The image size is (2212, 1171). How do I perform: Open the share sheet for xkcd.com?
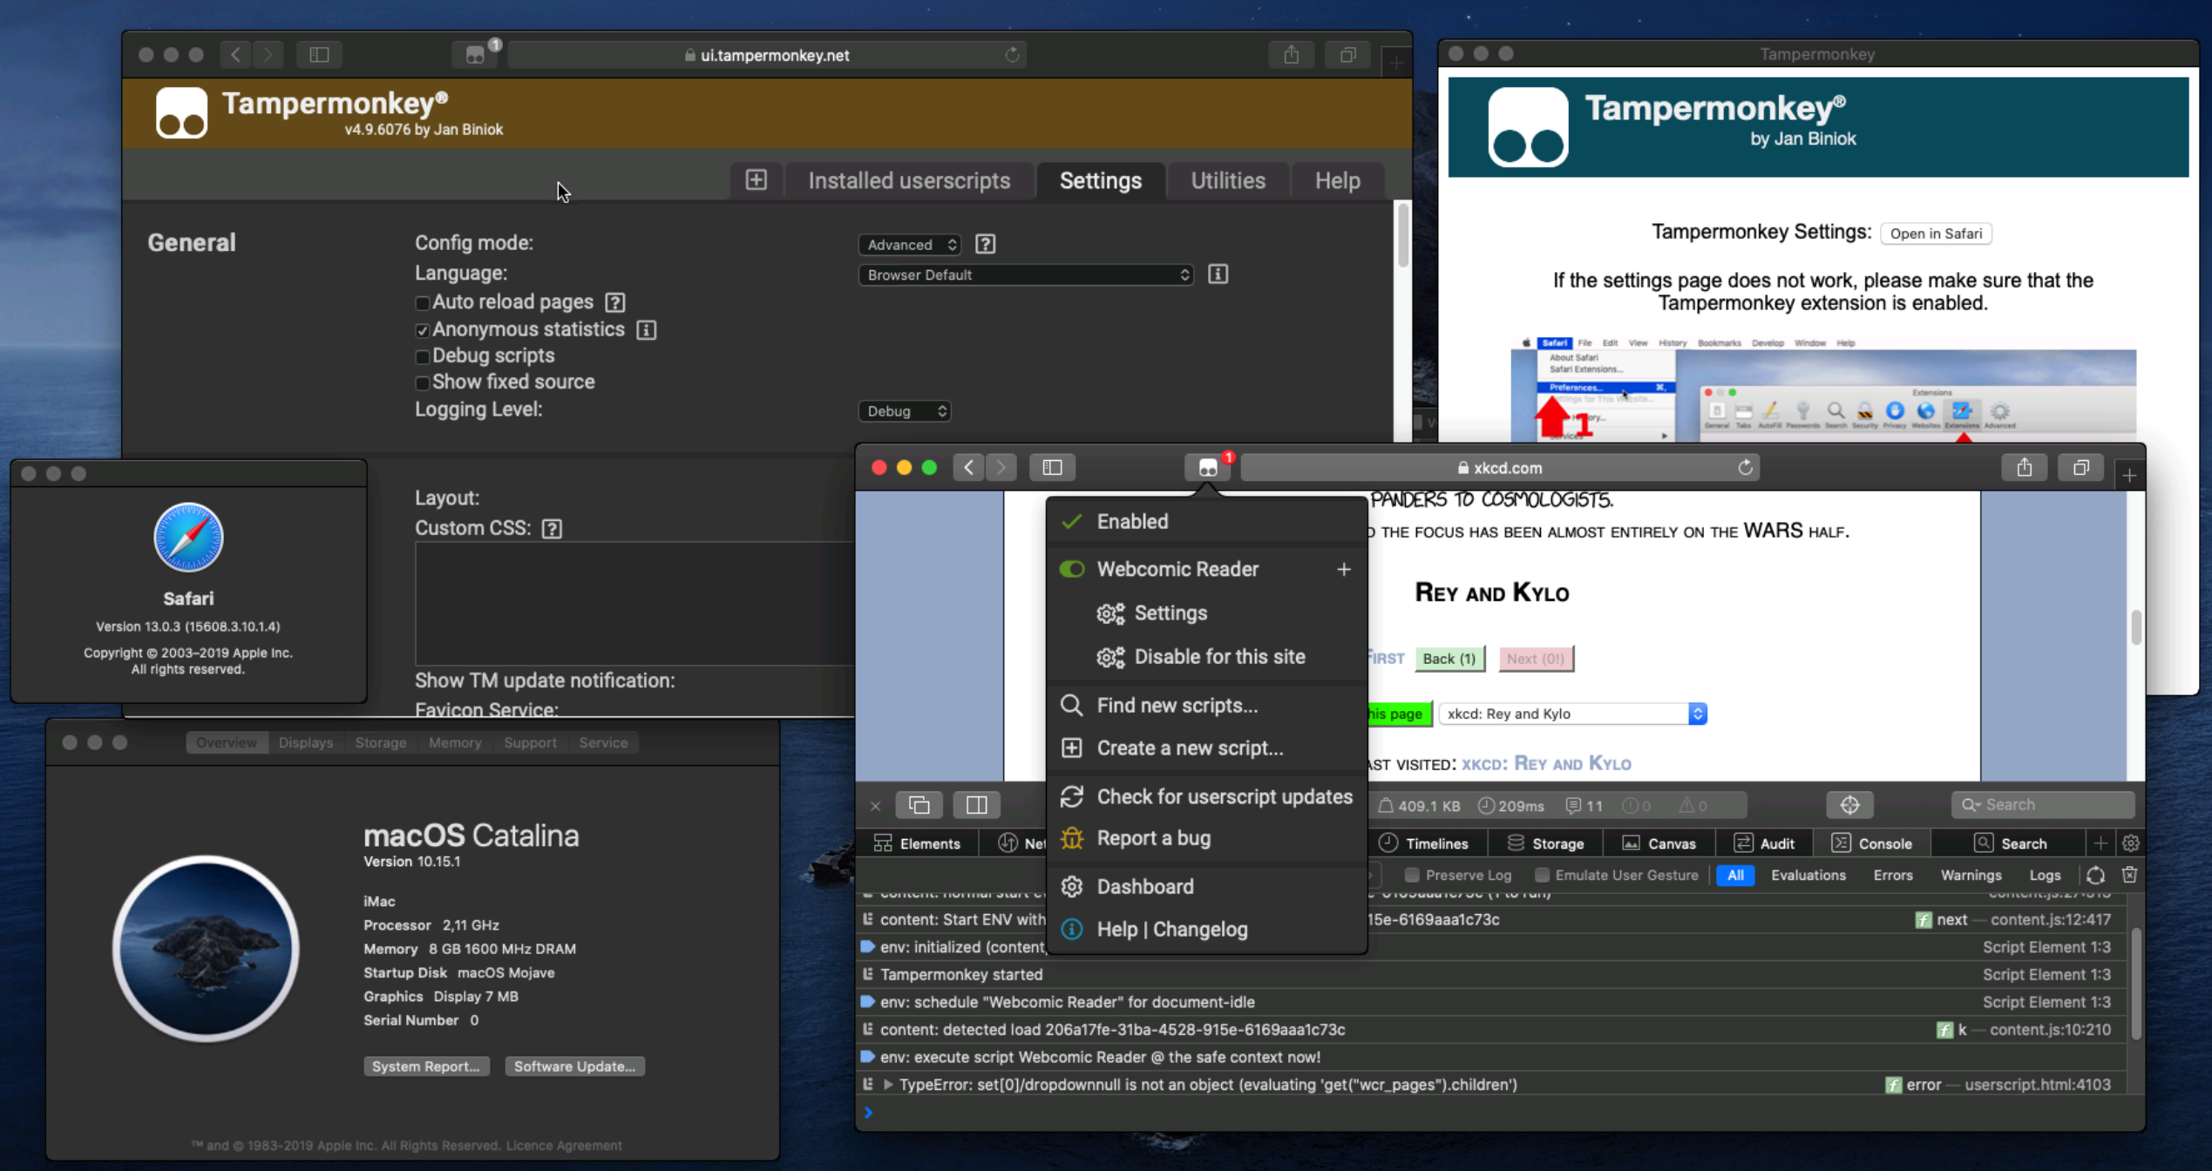(2025, 467)
